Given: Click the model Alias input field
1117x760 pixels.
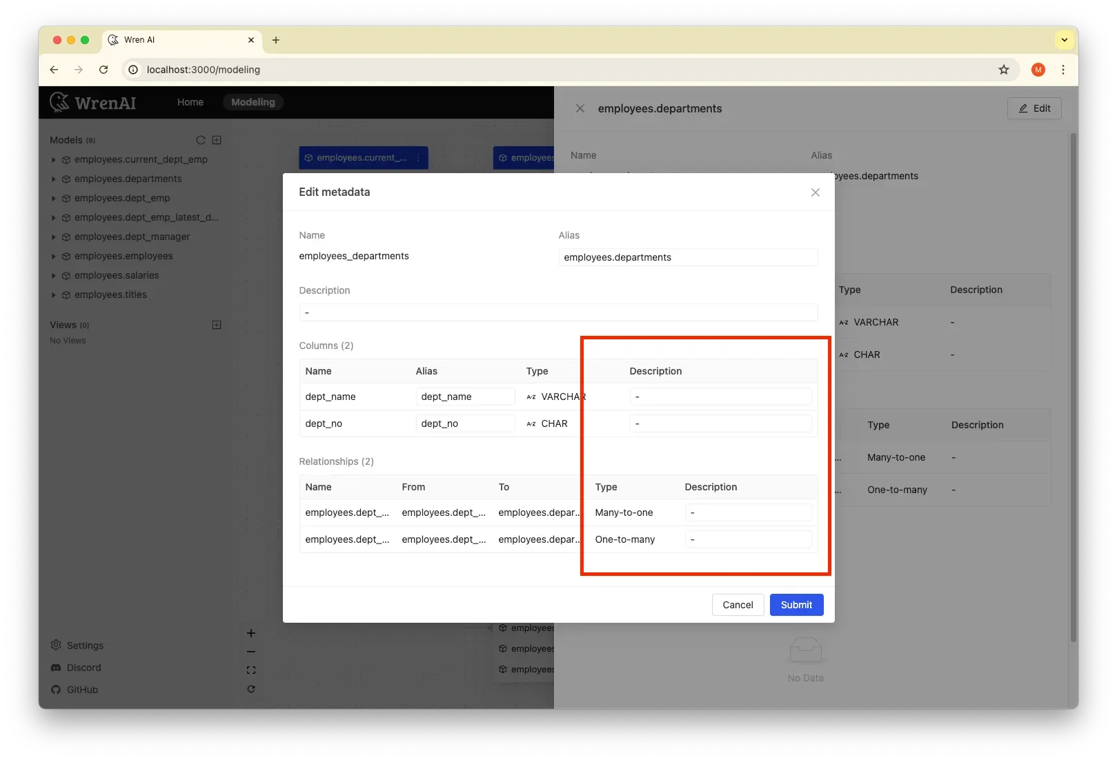Looking at the screenshot, I should coord(687,257).
